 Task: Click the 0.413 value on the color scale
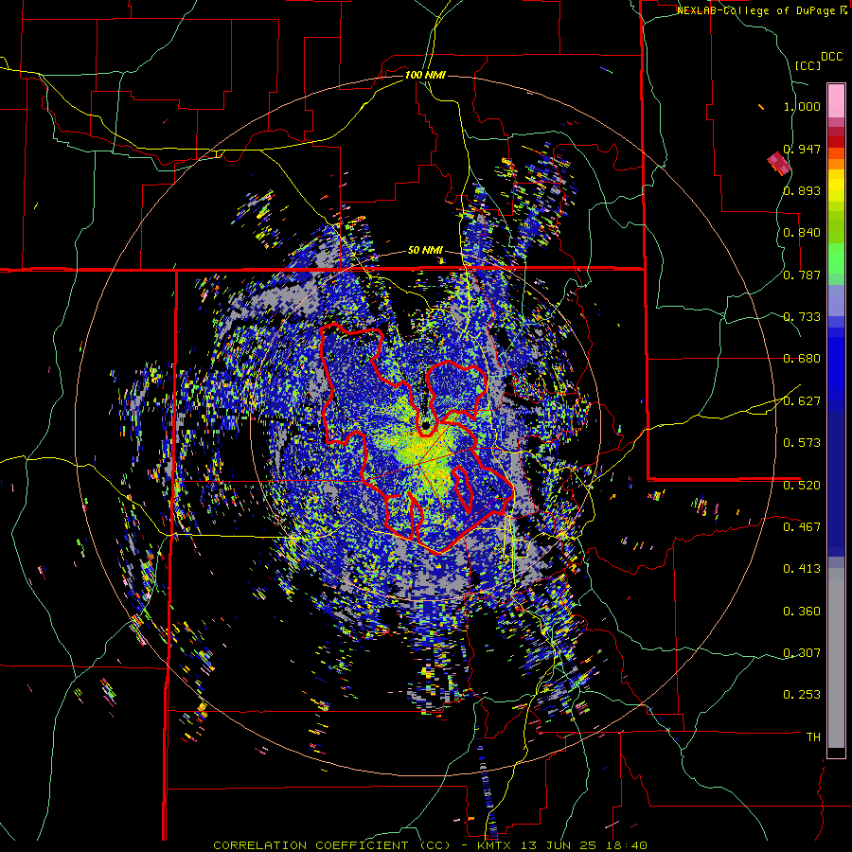coord(802,569)
